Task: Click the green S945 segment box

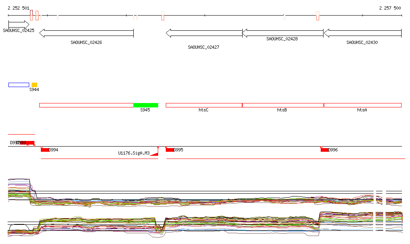Action: tap(146, 105)
